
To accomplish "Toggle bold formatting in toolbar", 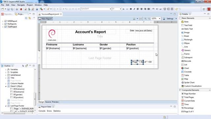I will point(131,9).
